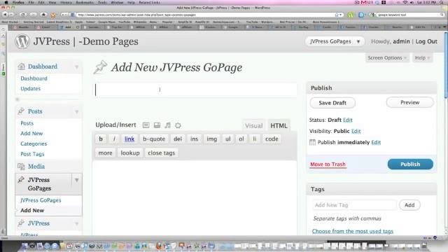Click the more quicktag button
This screenshot has width=448, height=252.
pos(106,153)
